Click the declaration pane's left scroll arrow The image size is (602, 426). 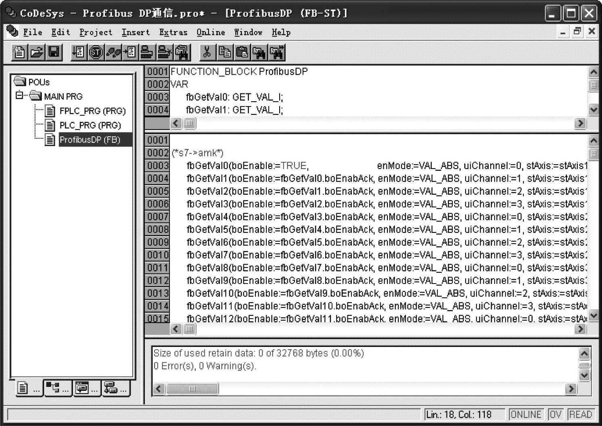tap(176, 123)
